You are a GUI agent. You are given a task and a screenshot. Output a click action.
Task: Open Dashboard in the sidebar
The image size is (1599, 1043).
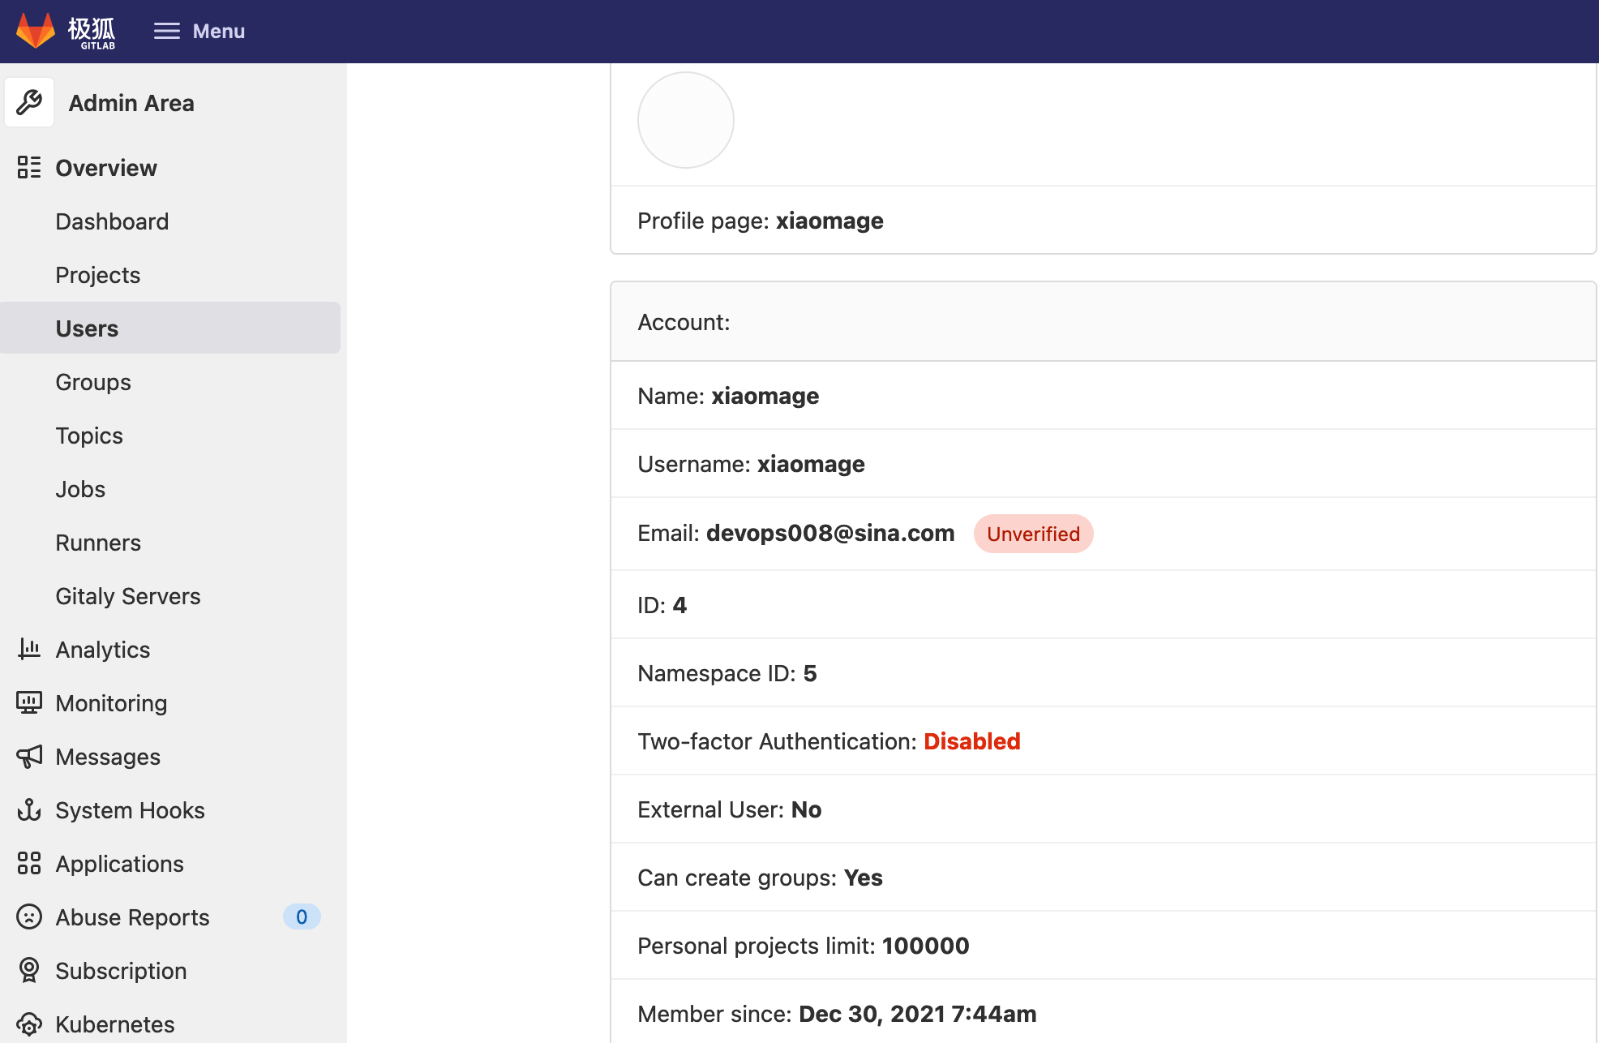pyautogui.click(x=112, y=221)
